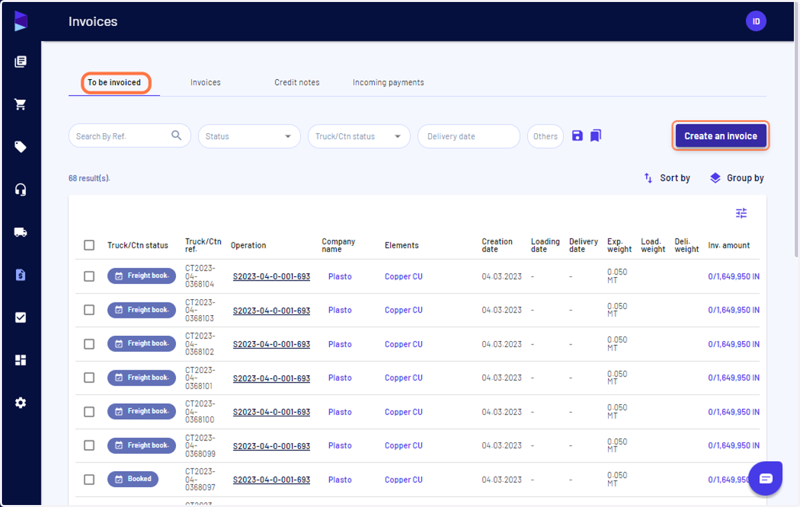
Task: Check the row CT2023-04-0368104
Action: [89, 276]
